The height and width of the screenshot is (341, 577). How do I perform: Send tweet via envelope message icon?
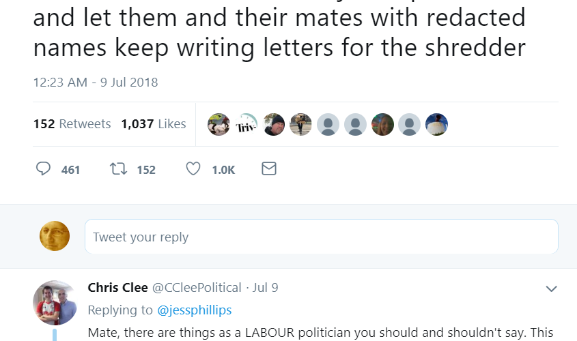(x=269, y=169)
